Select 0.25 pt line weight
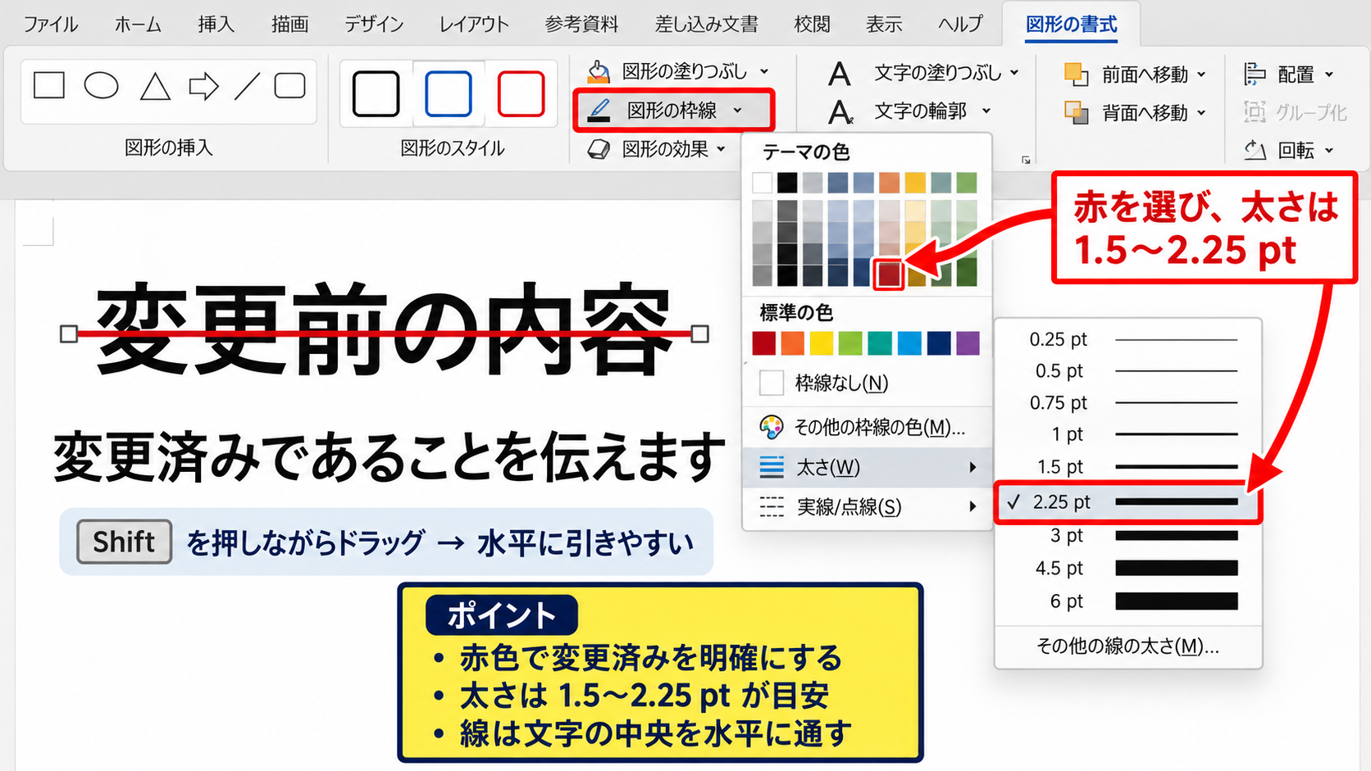This screenshot has width=1371, height=771. 1127,339
